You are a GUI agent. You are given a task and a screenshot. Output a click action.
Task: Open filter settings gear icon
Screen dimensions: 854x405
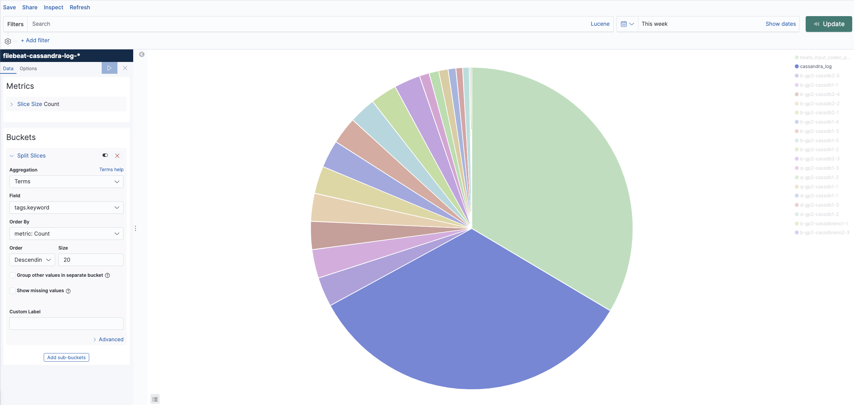pos(8,41)
